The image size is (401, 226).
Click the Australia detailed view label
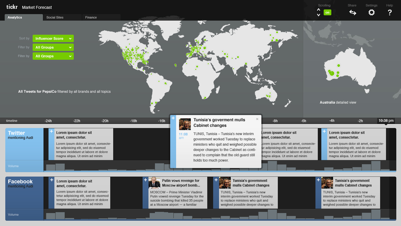[338, 102]
